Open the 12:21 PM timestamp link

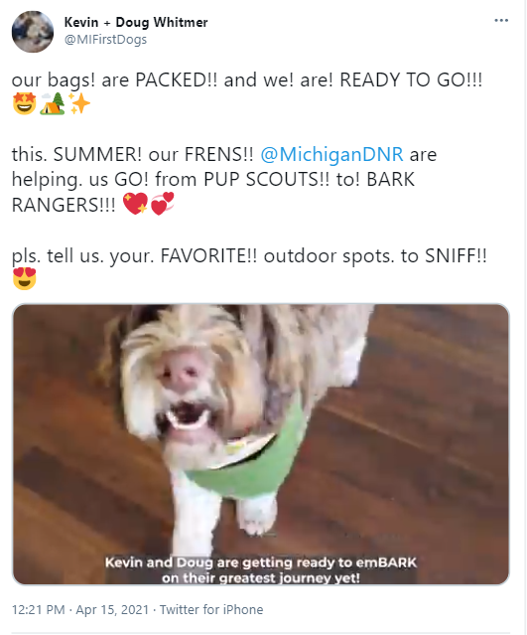(x=39, y=609)
